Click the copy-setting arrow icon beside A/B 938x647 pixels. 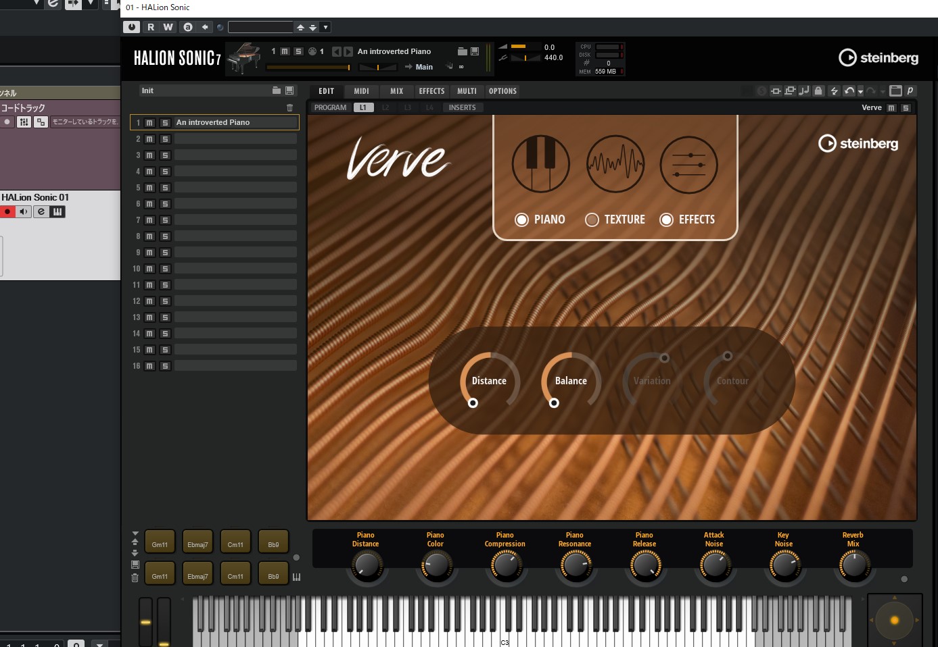[205, 27]
